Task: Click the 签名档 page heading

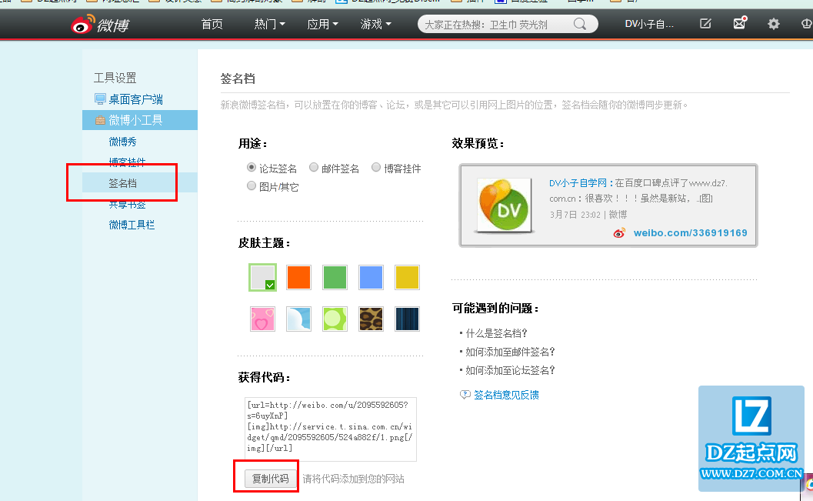Action: coord(238,78)
